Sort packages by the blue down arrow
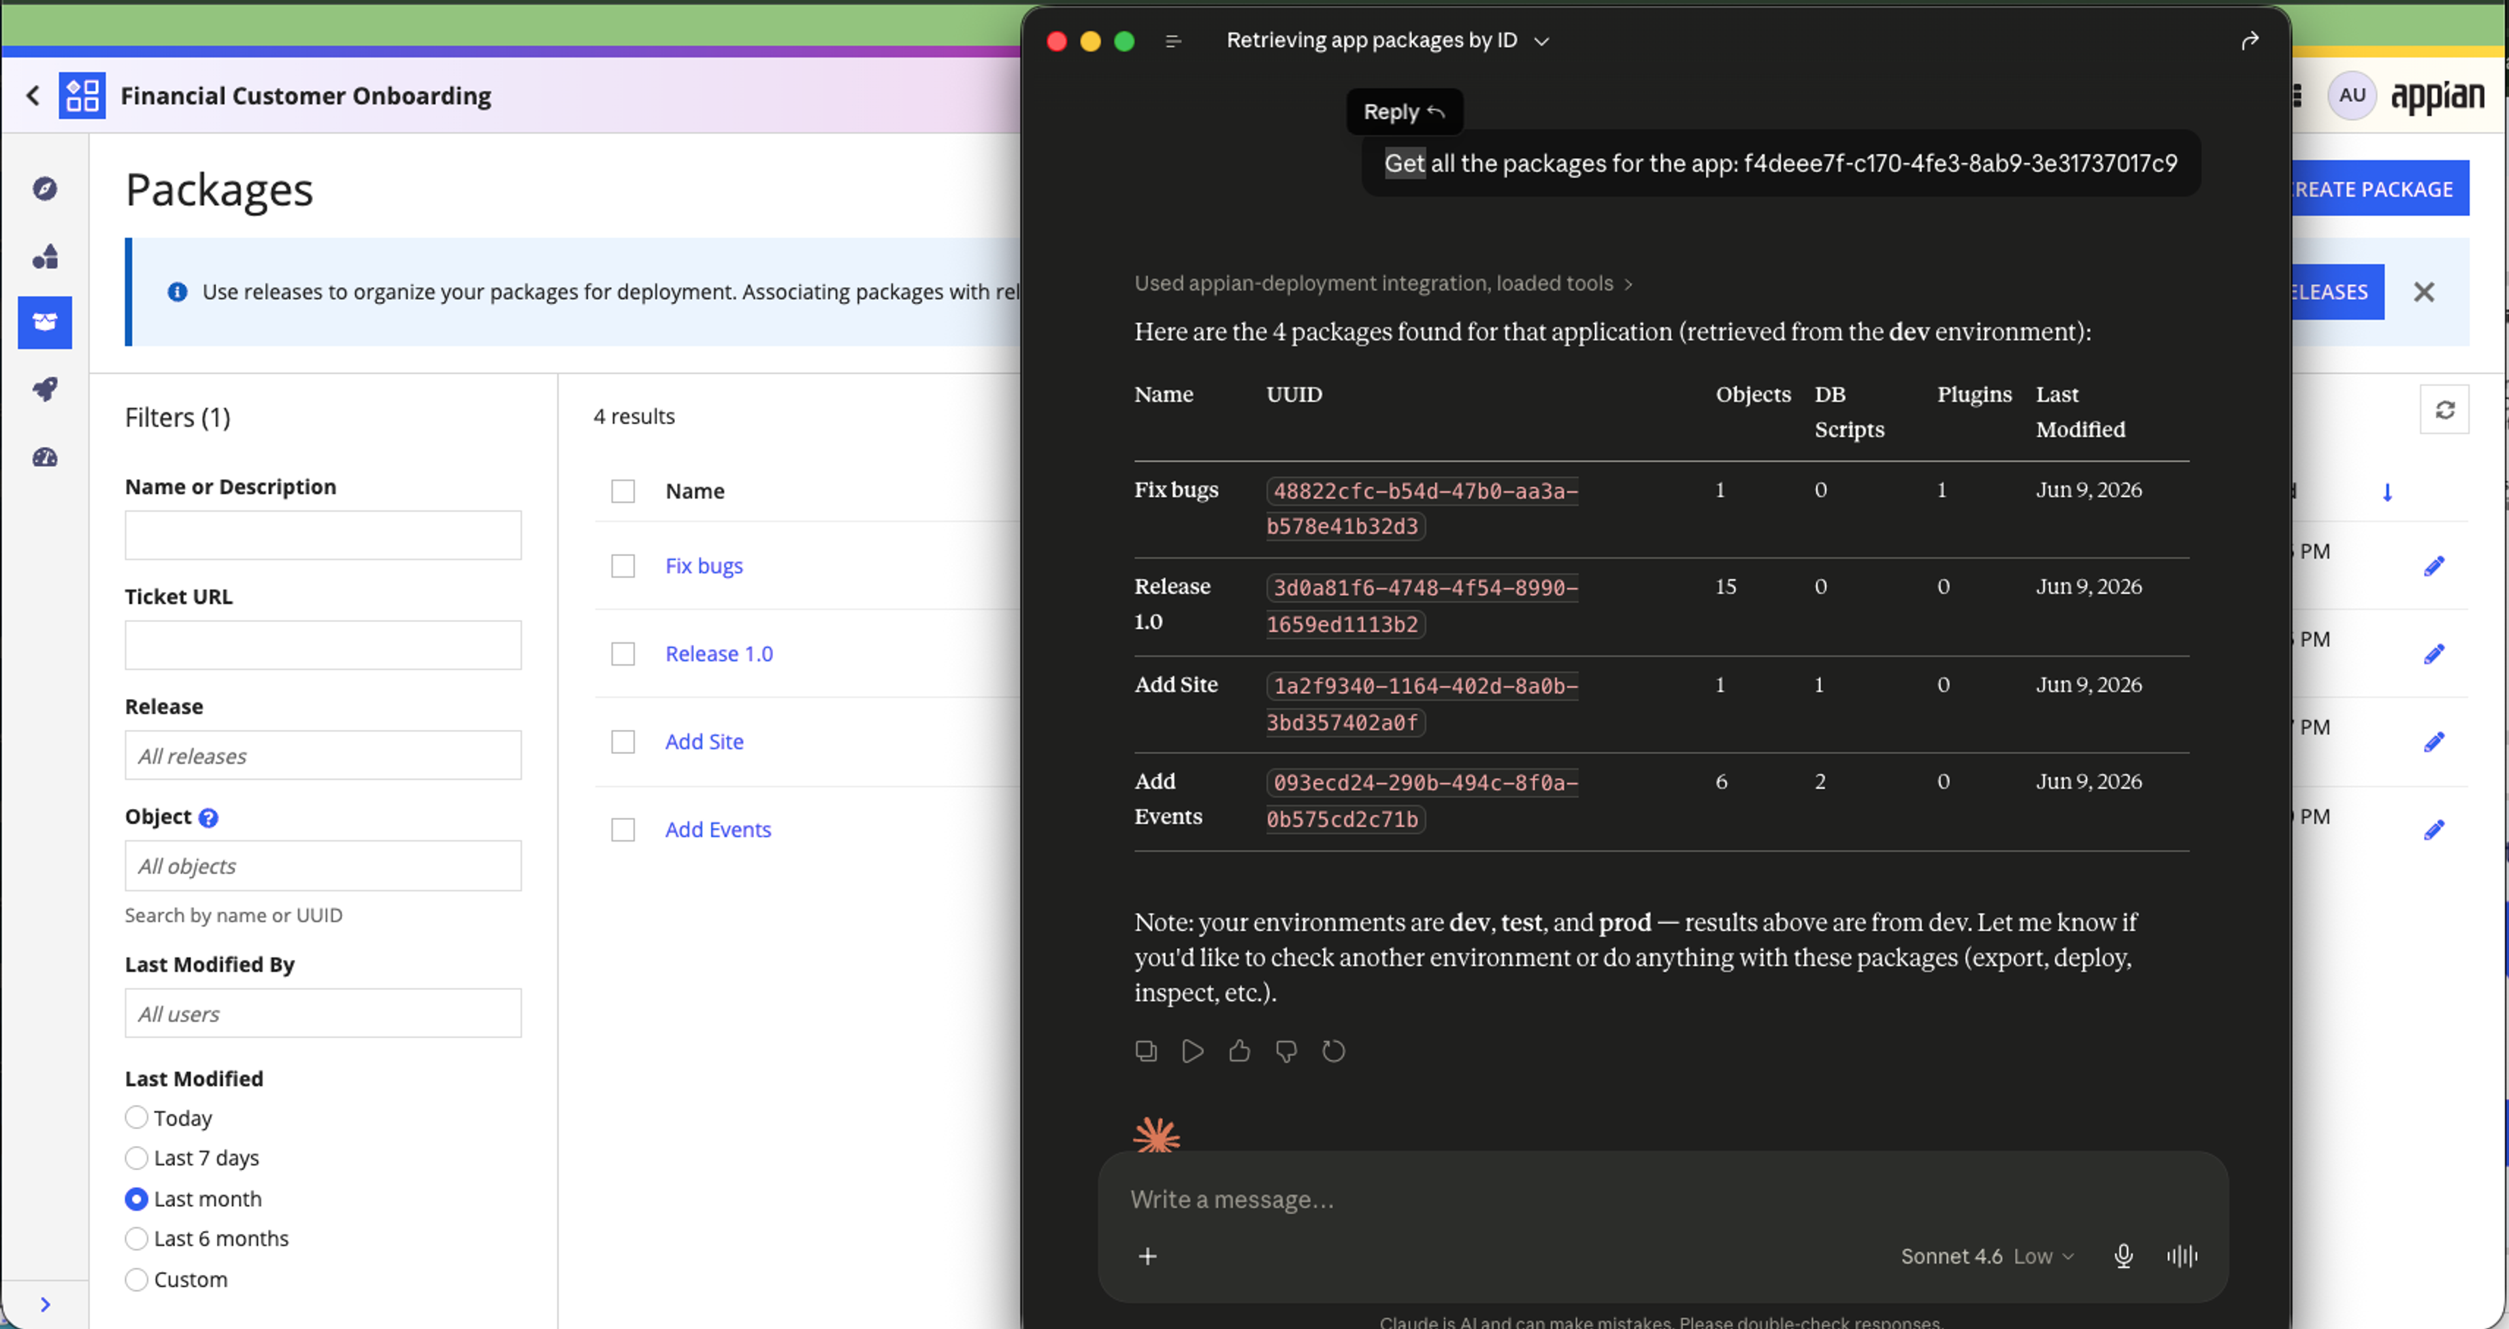This screenshot has height=1329, width=2509. [x=2386, y=492]
